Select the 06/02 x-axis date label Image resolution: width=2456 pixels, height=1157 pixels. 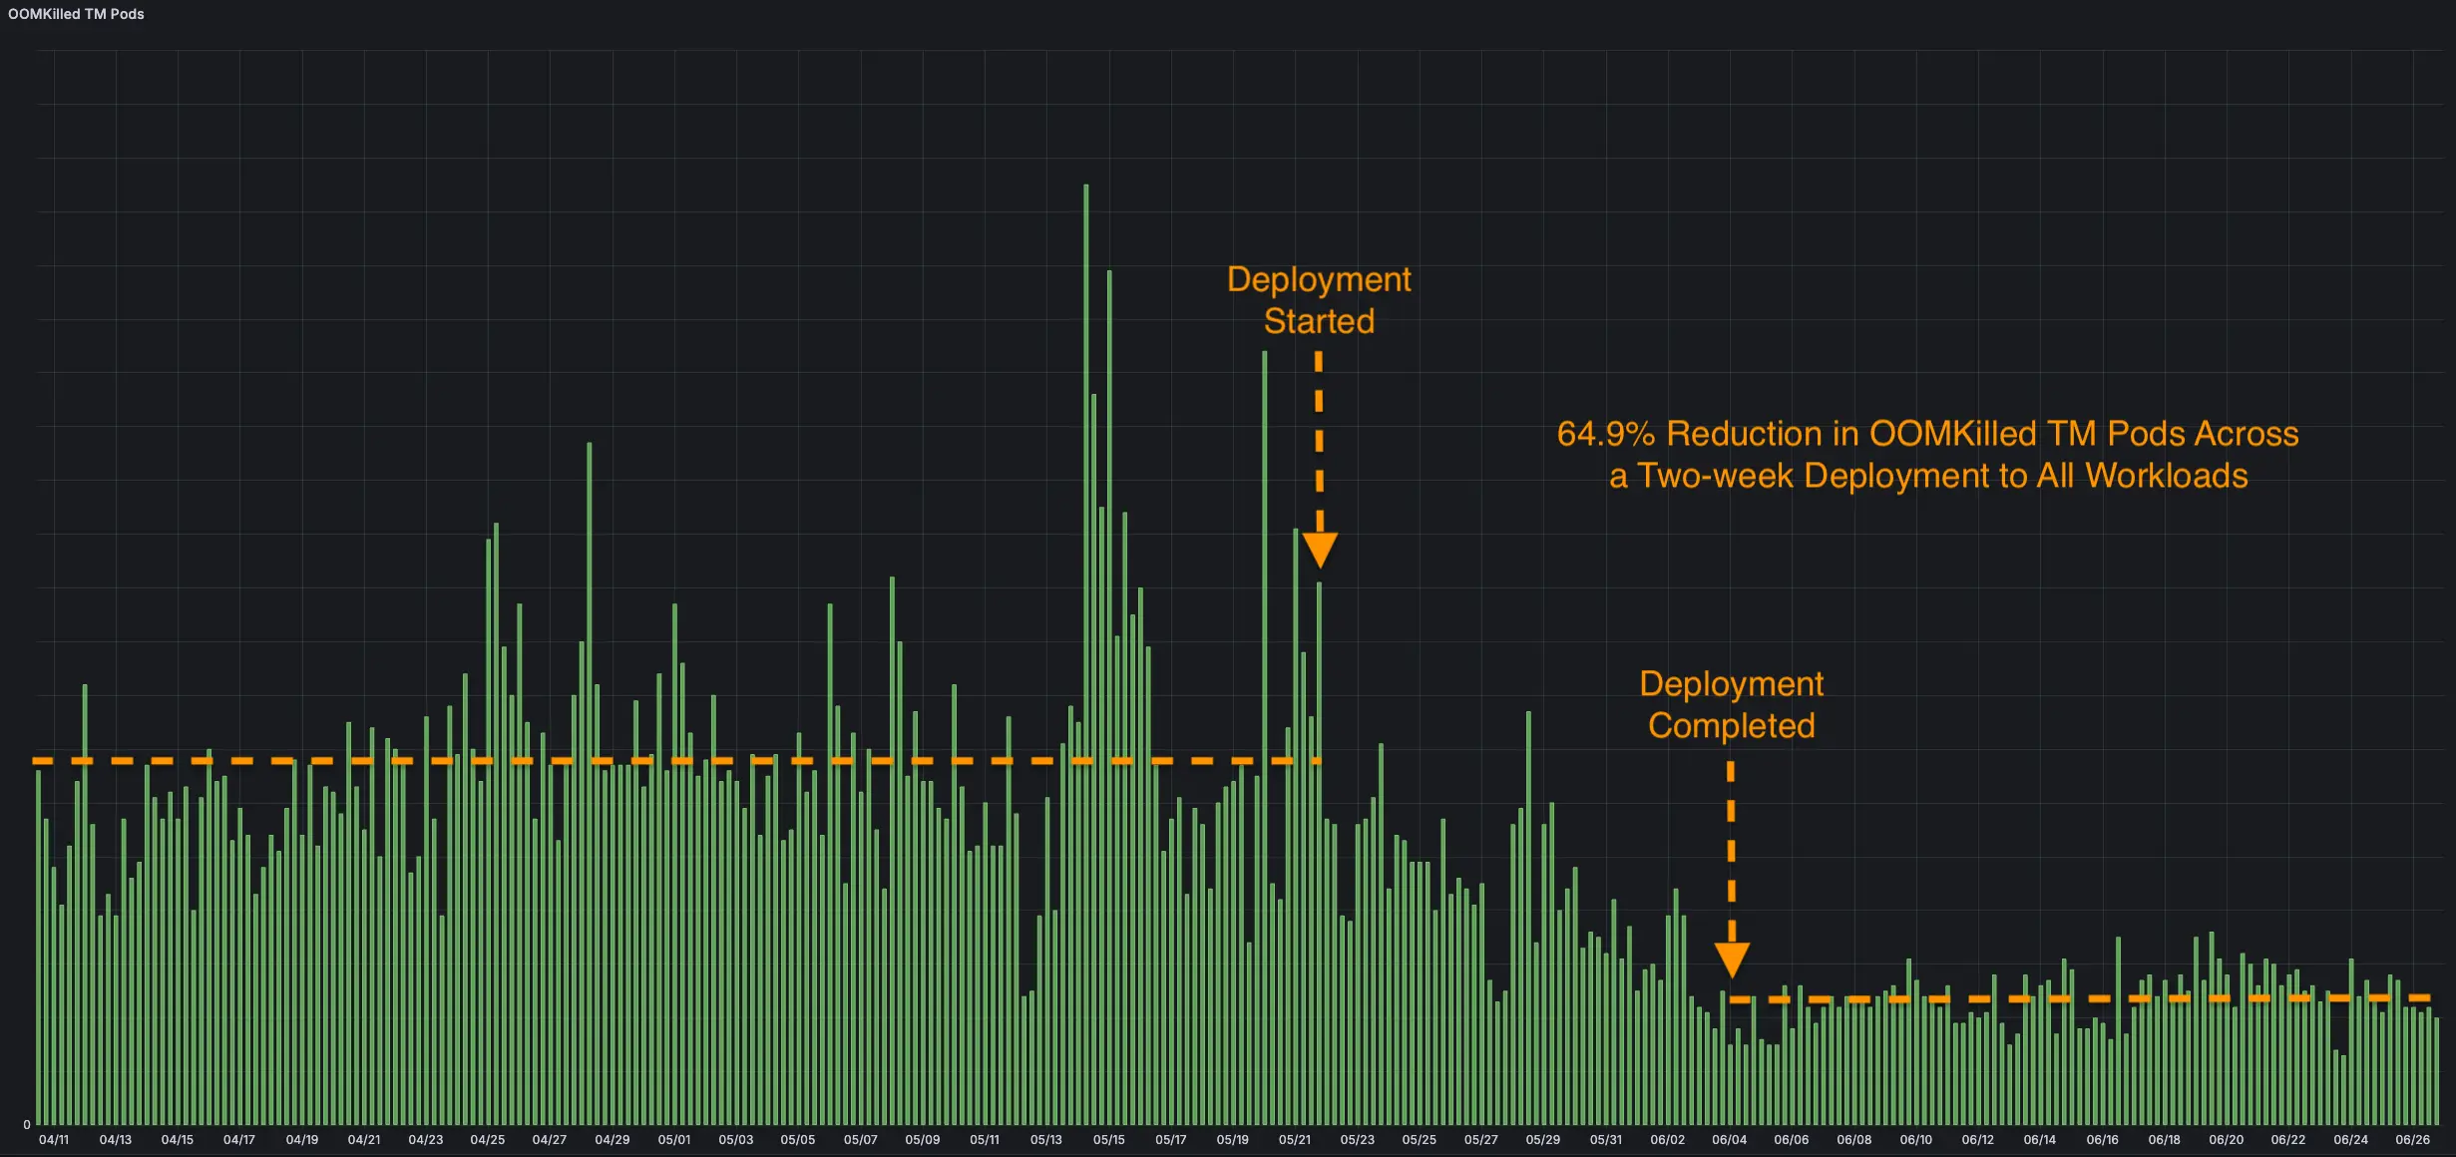click(x=1668, y=1139)
